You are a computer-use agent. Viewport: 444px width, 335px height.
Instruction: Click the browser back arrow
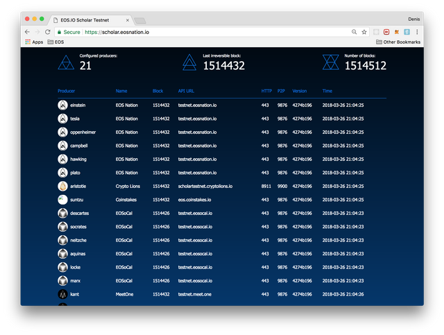pos(27,32)
